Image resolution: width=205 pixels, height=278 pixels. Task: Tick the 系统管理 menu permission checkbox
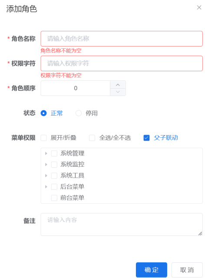pyautogui.click(x=54, y=153)
